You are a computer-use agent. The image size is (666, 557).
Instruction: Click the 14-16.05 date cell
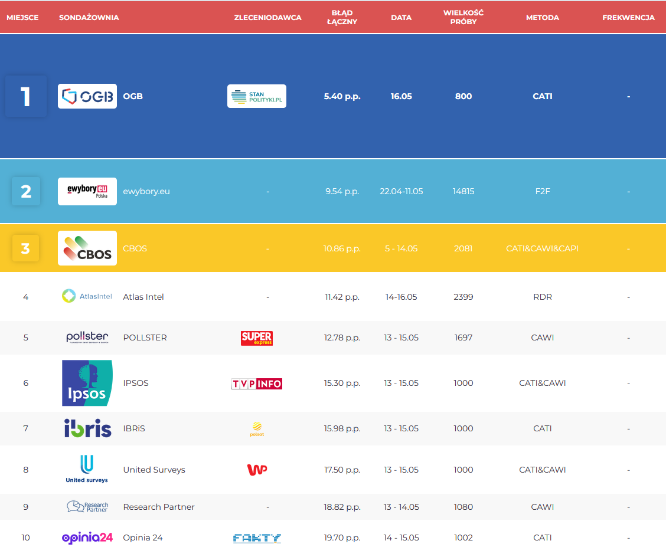pyautogui.click(x=401, y=297)
